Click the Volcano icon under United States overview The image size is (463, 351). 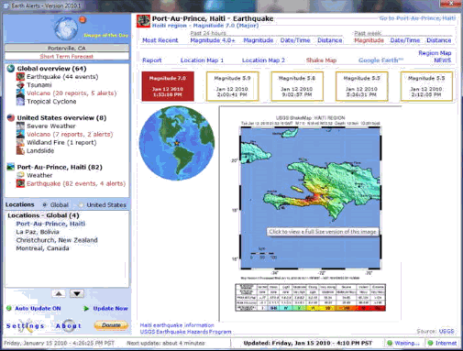[x=20, y=134]
